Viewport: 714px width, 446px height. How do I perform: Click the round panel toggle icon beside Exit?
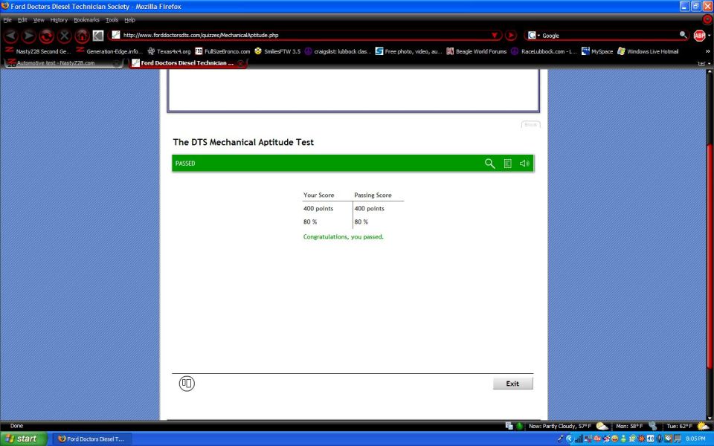[x=187, y=384]
